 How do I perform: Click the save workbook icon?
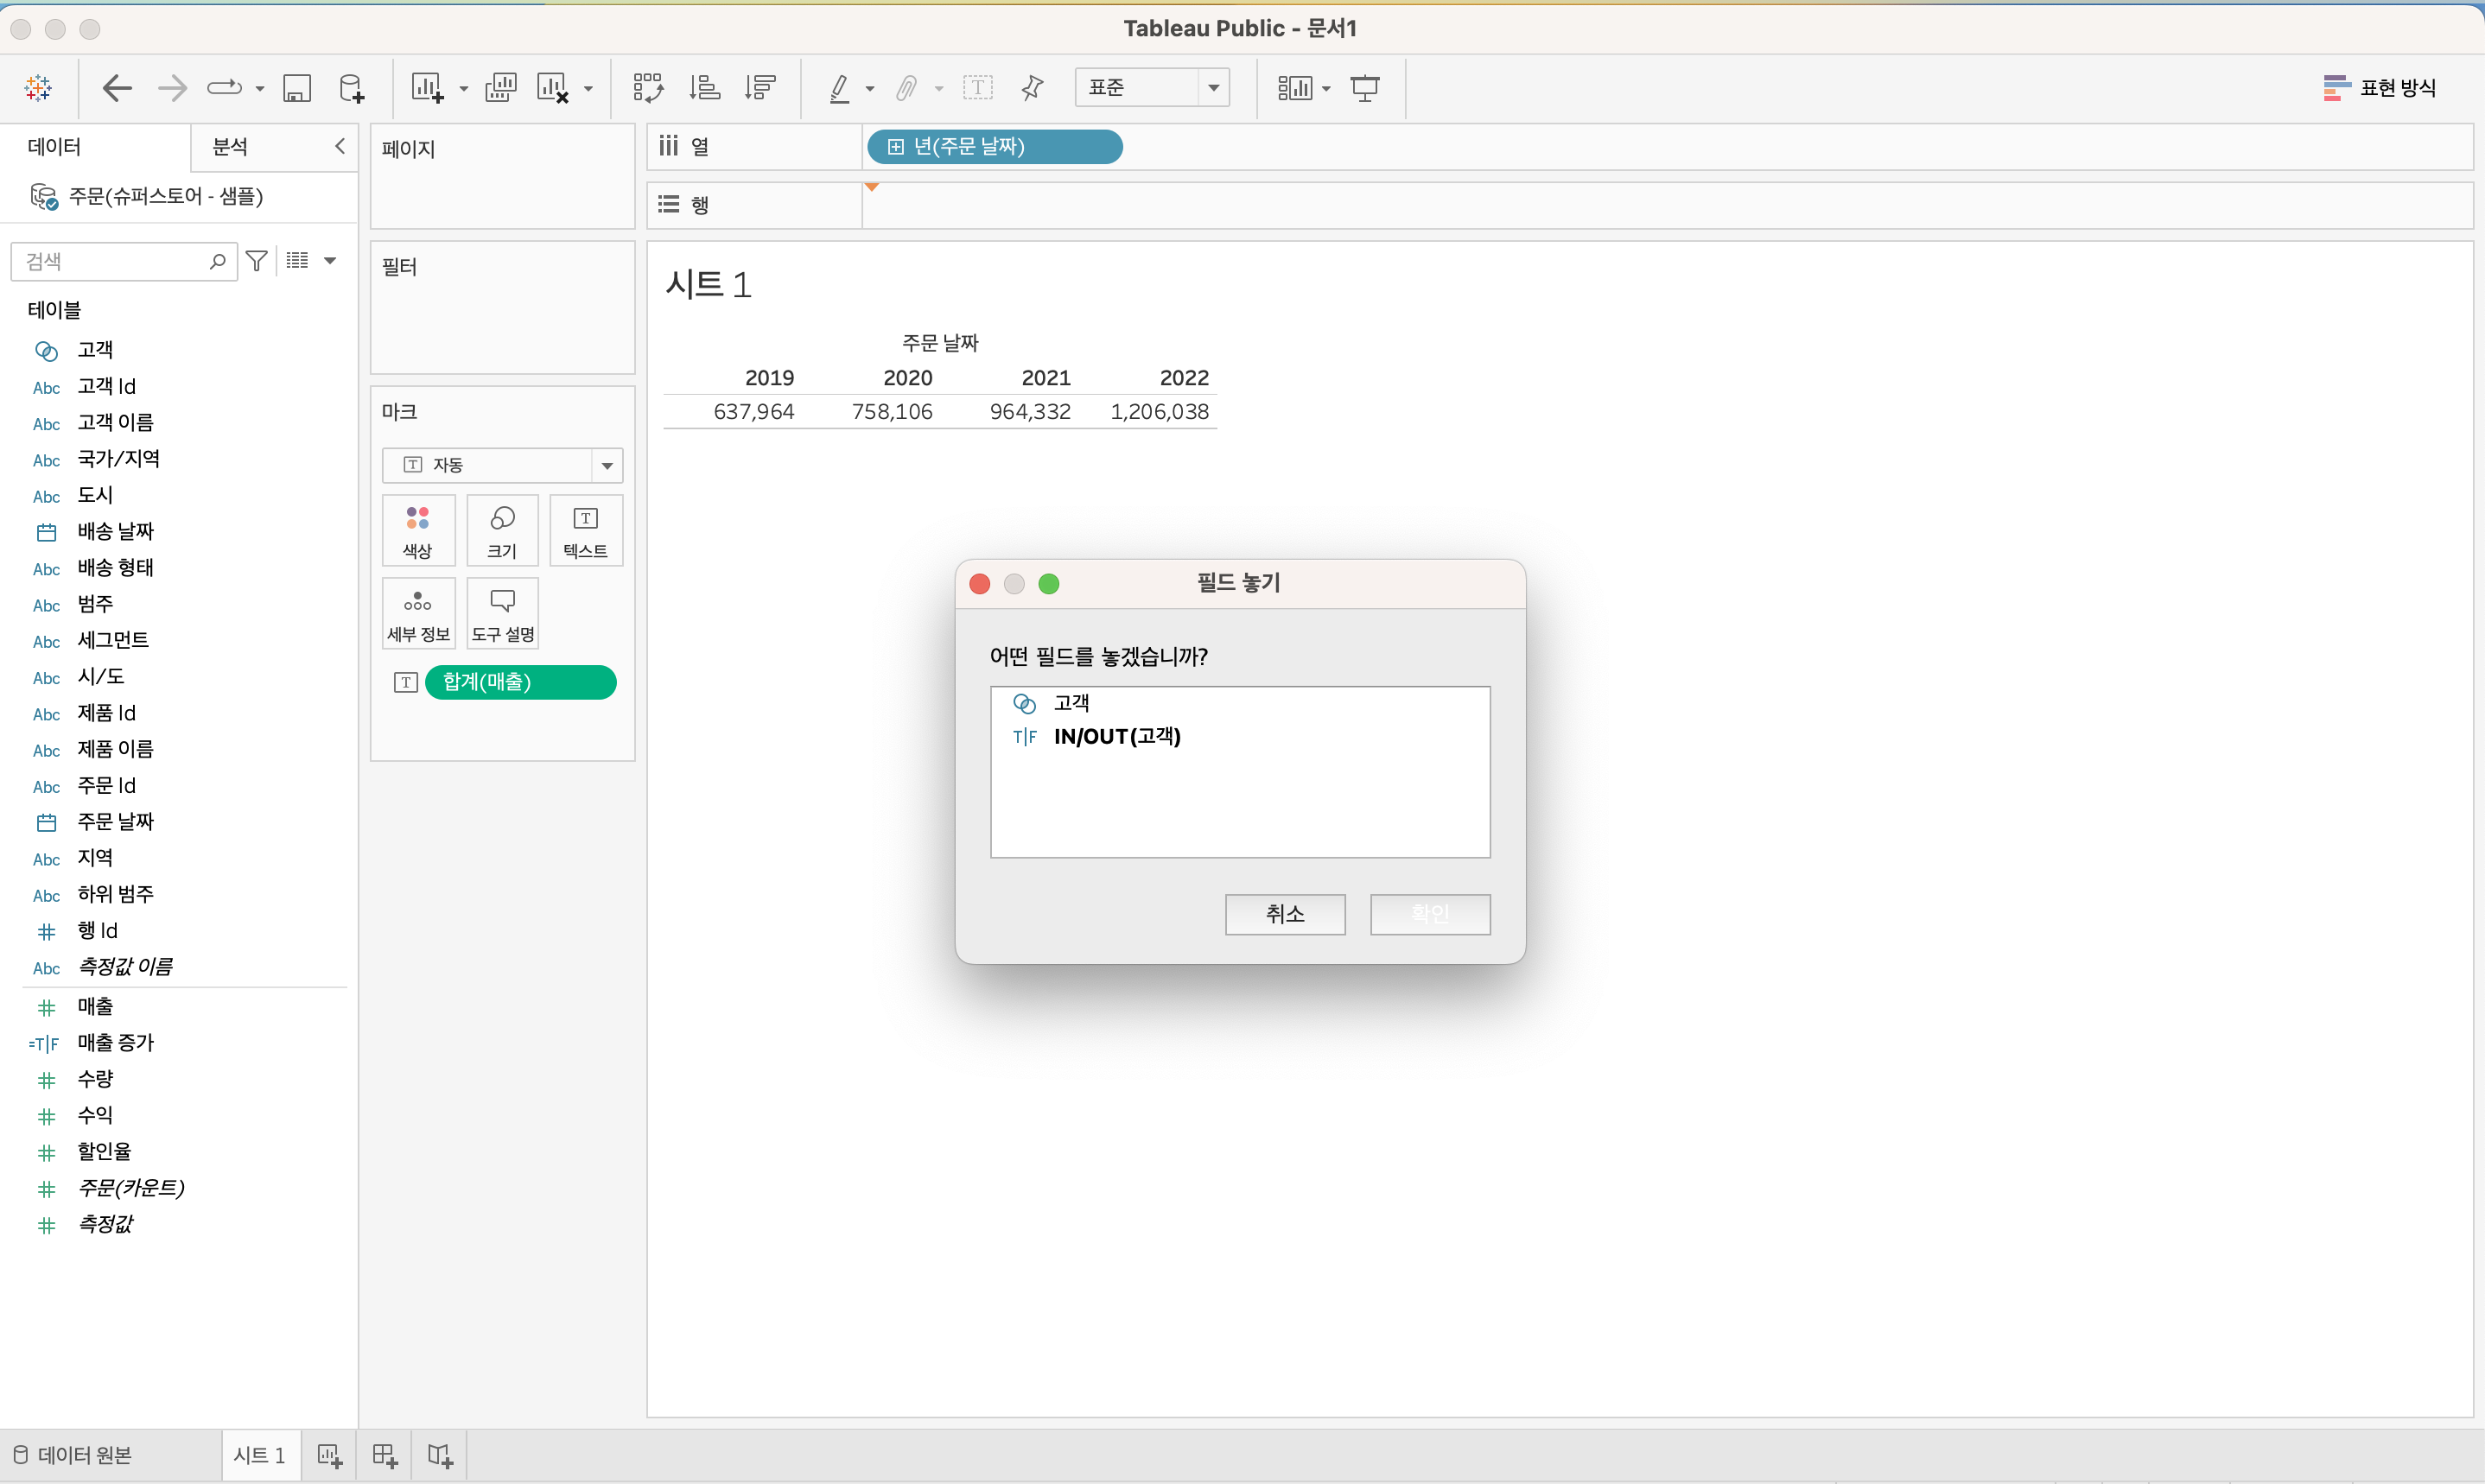pyautogui.click(x=297, y=88)
